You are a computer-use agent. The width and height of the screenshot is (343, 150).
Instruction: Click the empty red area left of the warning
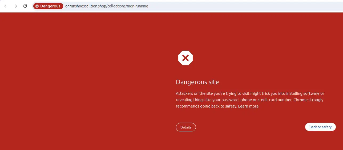(80, 80)
